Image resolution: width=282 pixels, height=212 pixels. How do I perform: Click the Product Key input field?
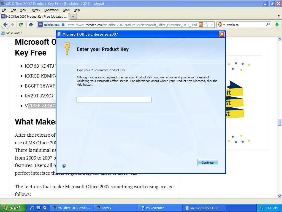coord(114,99)
